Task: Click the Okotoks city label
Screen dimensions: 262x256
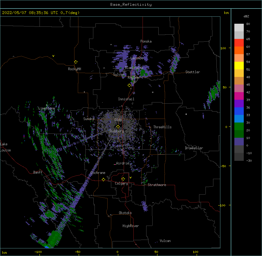Action: pos(125,213)
